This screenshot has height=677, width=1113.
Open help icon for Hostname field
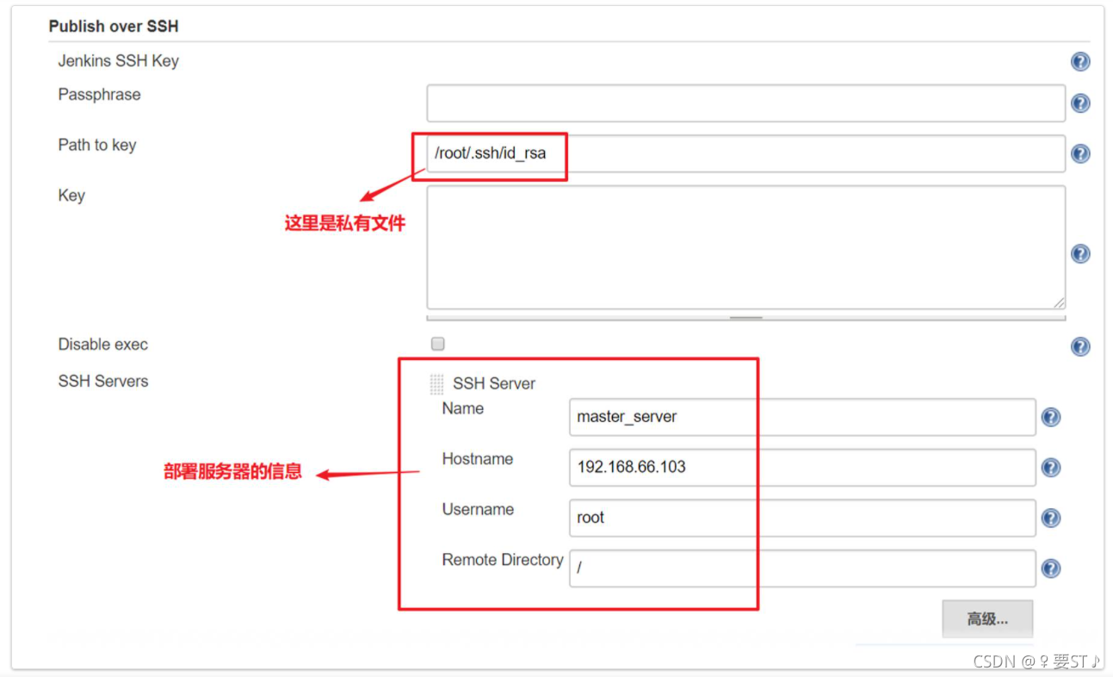point(1050,468)
